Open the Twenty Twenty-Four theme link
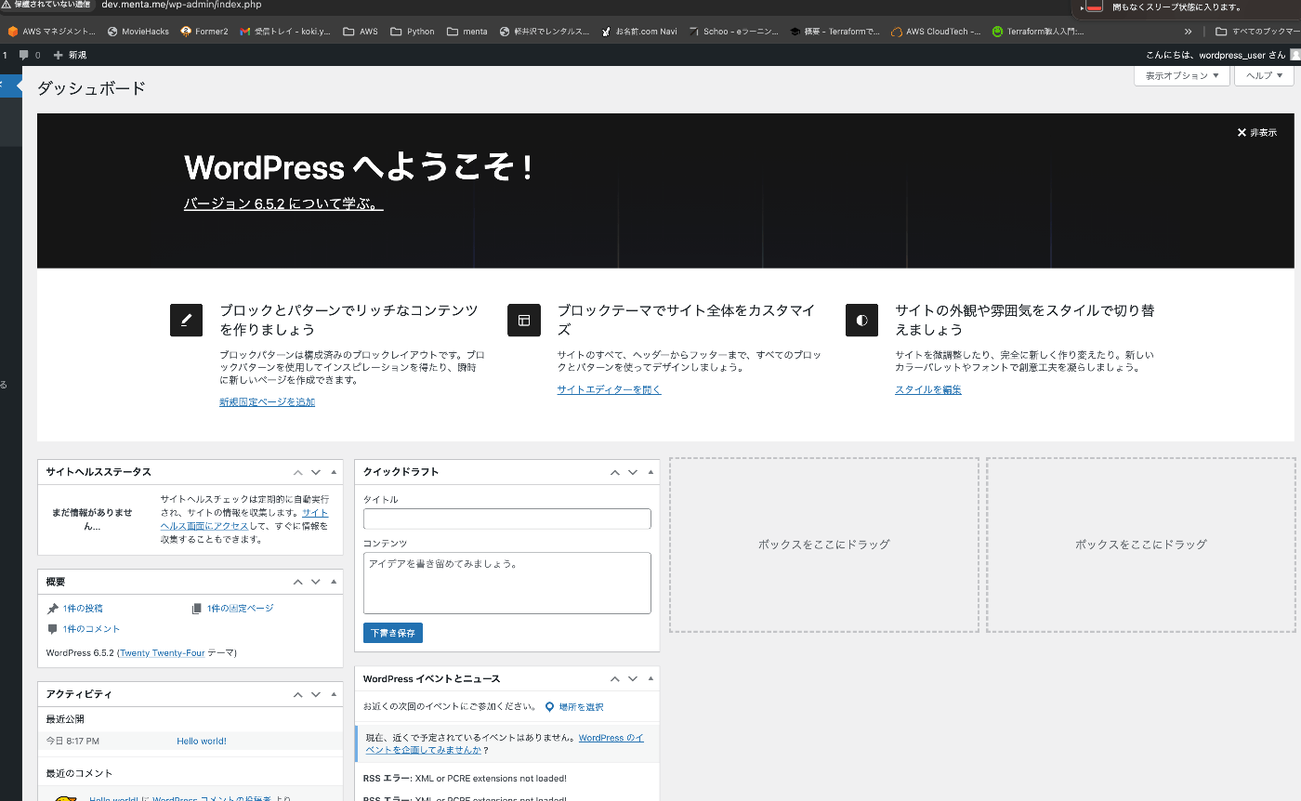Viewport: 1301px width, 801px height. pos(162,653)
